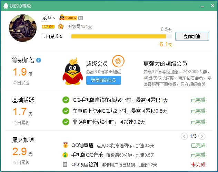Go to previous page of 服务加速 list
This screenshot has width=218, height=172.
coord(184,136)
